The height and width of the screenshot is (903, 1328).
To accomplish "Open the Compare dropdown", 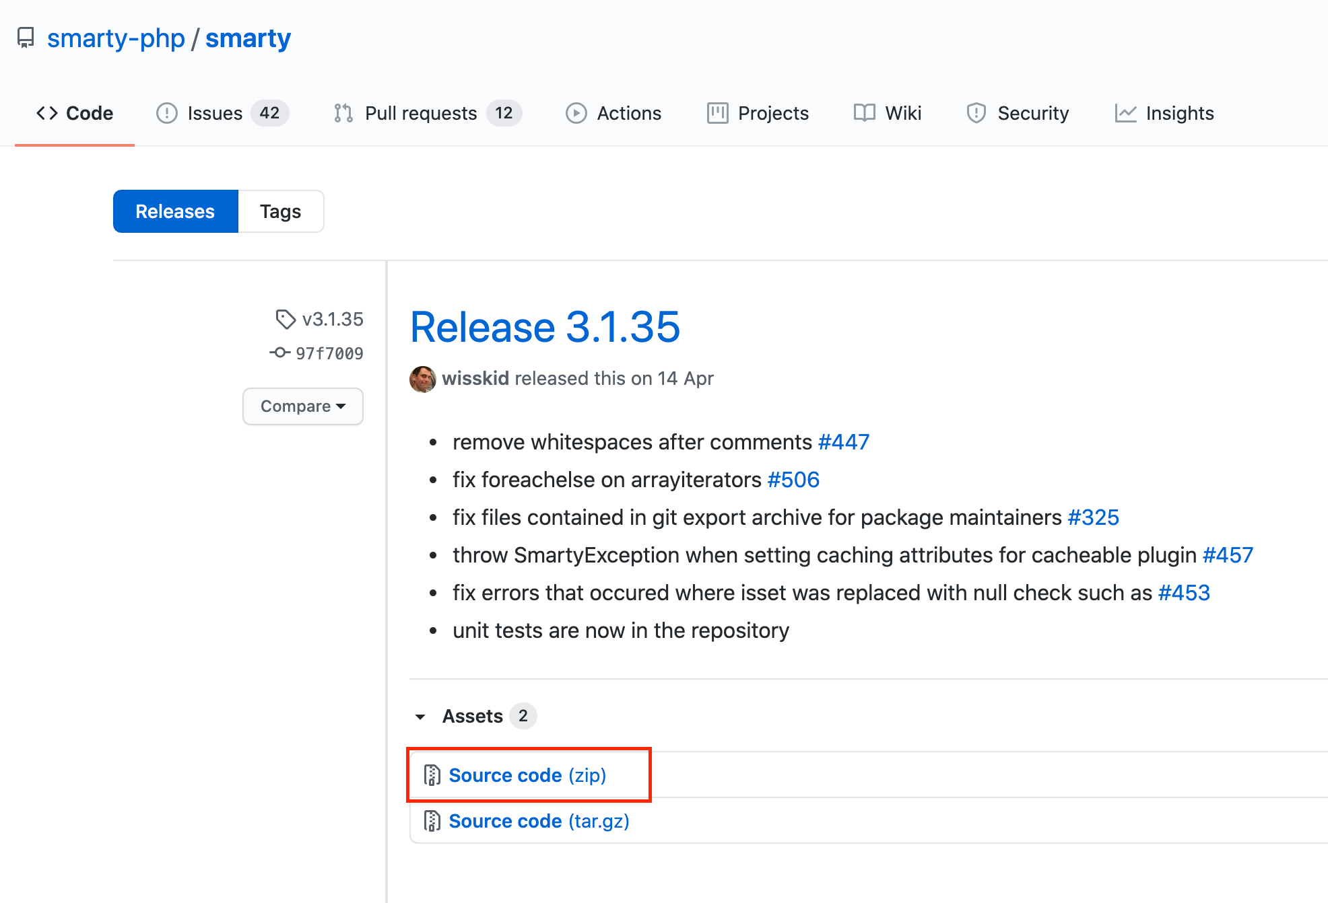I will tap(303, 406).
